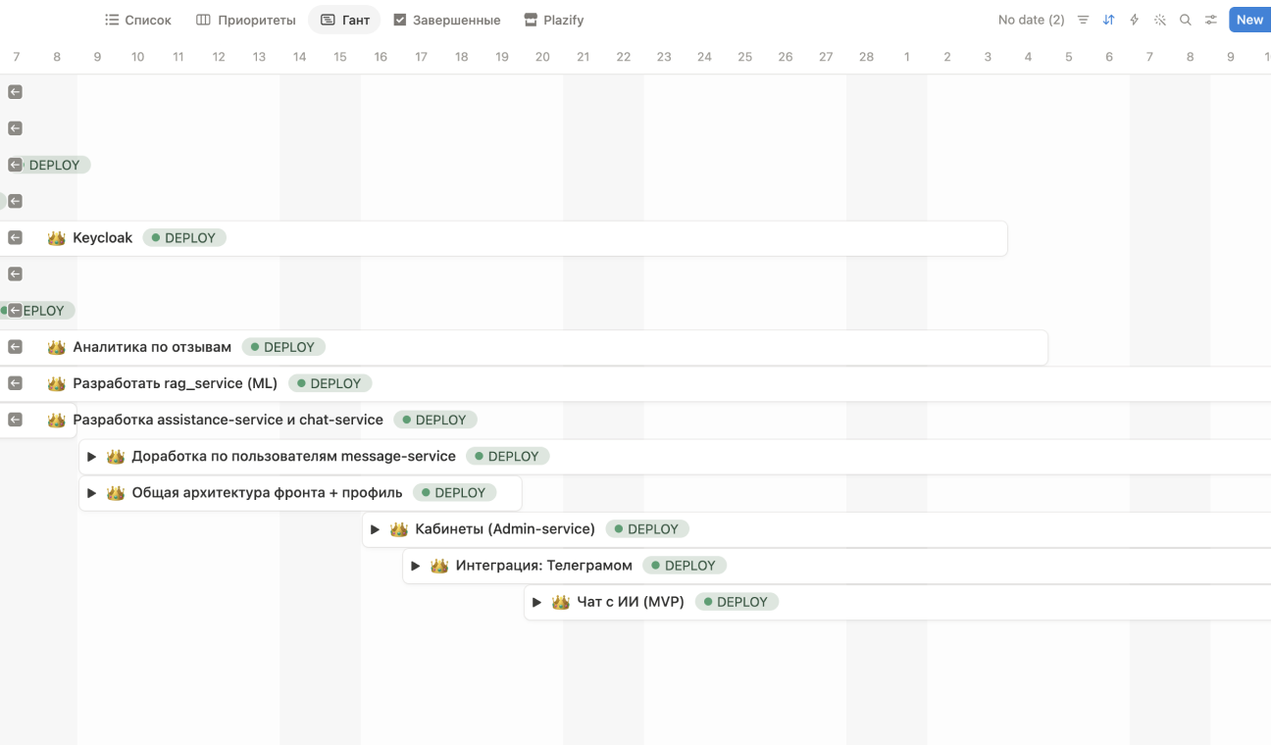Open the filter icon in the toolbar

click(x=1083, y=20)
